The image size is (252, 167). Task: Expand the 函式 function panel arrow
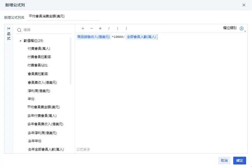pos(9,28)
